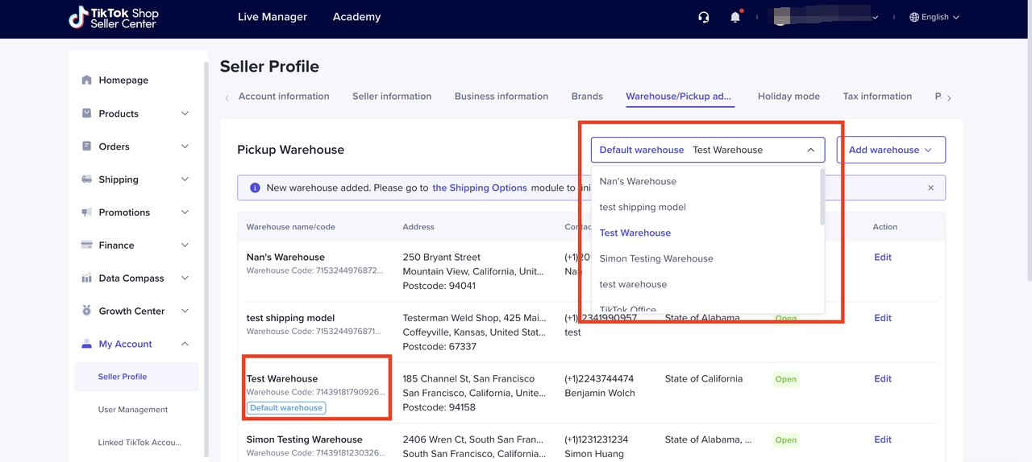
Task: Click the Growth Center medal icon
Action: pyautogui.click(x=87, y=311)
